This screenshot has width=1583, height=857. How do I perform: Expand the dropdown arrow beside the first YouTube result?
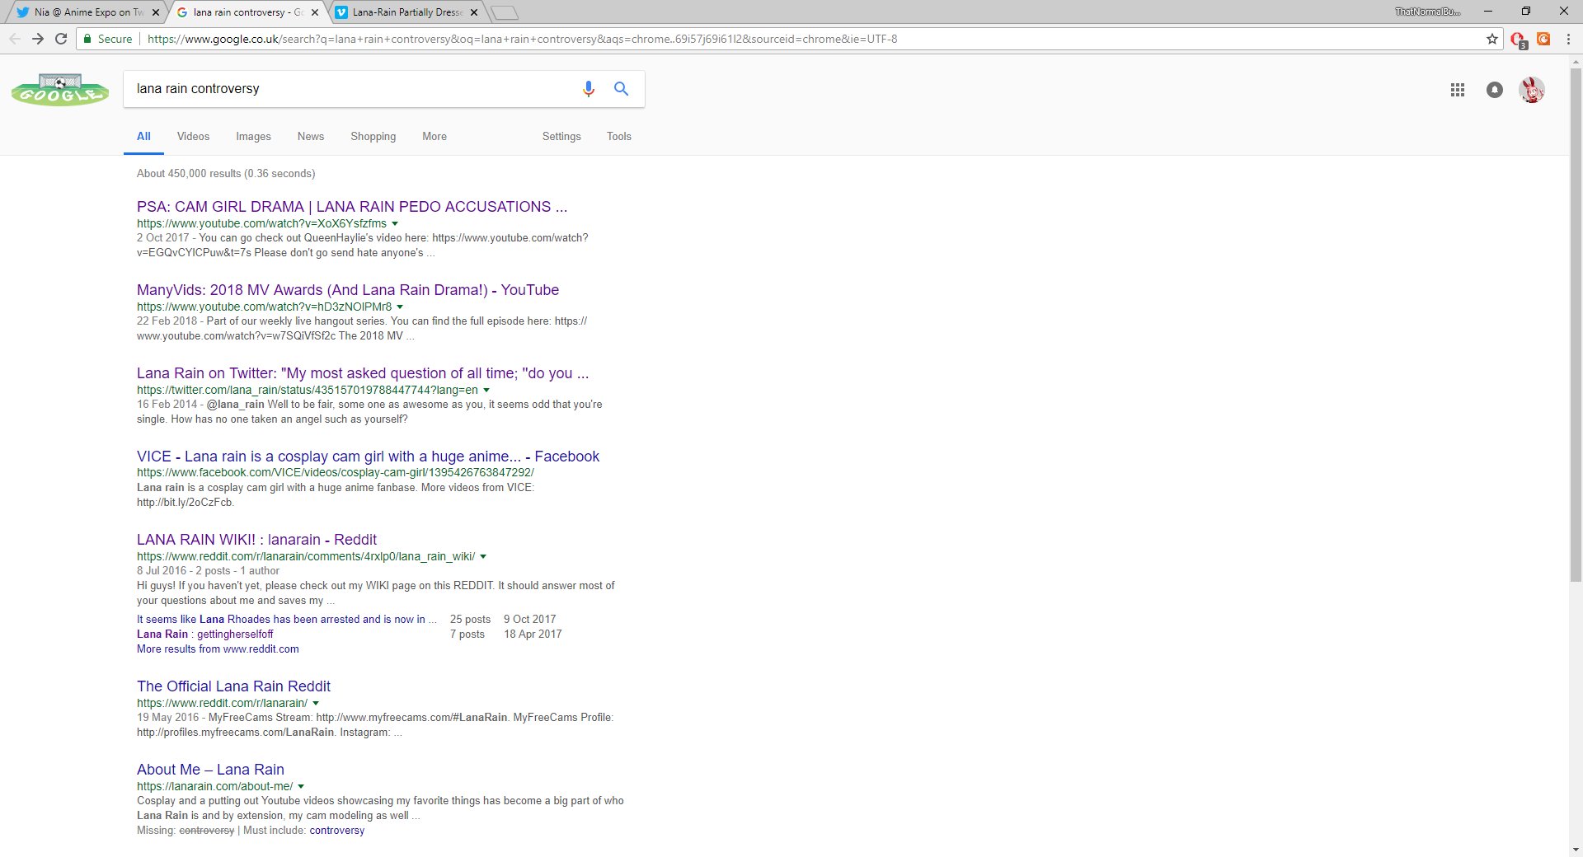point(396,223)
